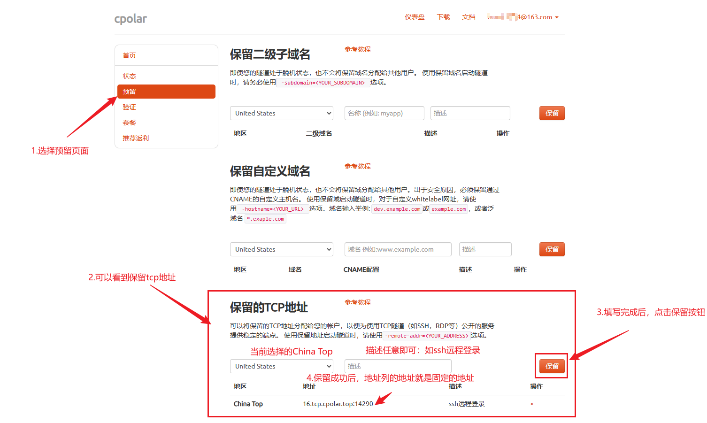Image resolution: width=707 pixels, height=423 pixels.
Task: Open the 验证 sidebar page
Action: point(129,107)
